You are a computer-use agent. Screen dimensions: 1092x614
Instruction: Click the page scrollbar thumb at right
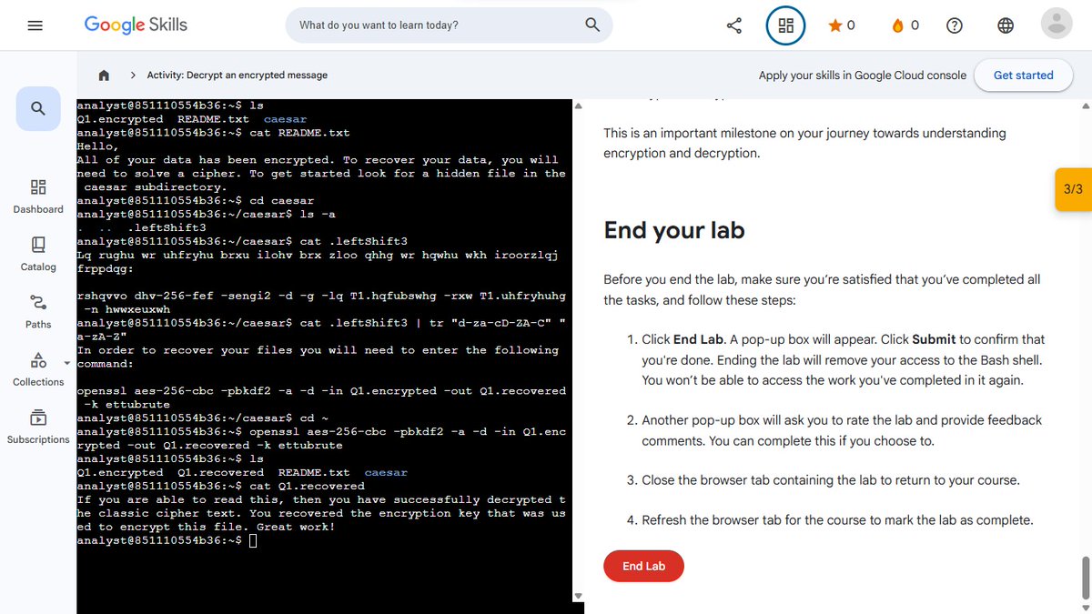(x=1086, y=579)
